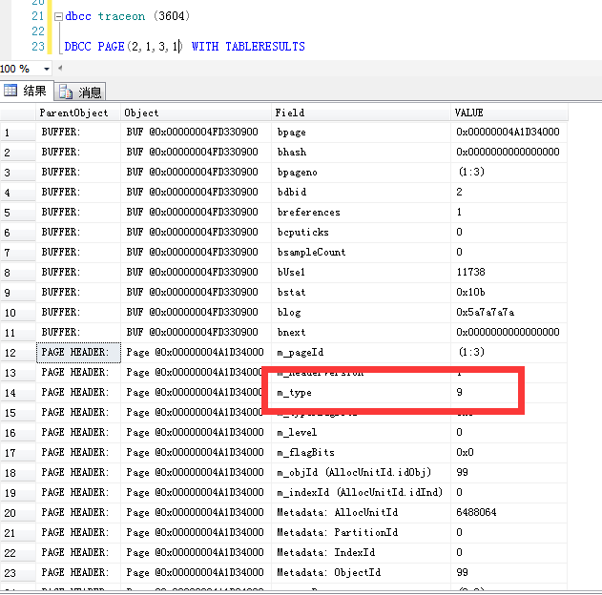
Task: Click BUFFER: parent cell in row 8
Action: 78,273
